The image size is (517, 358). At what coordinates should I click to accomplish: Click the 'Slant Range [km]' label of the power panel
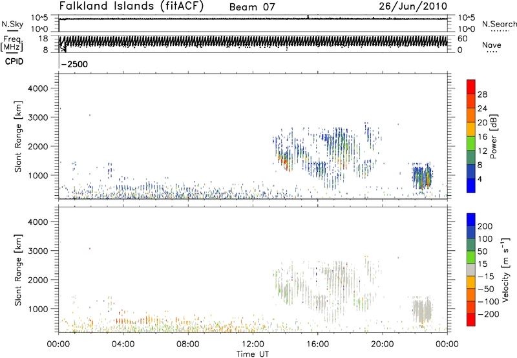point(18,136)
